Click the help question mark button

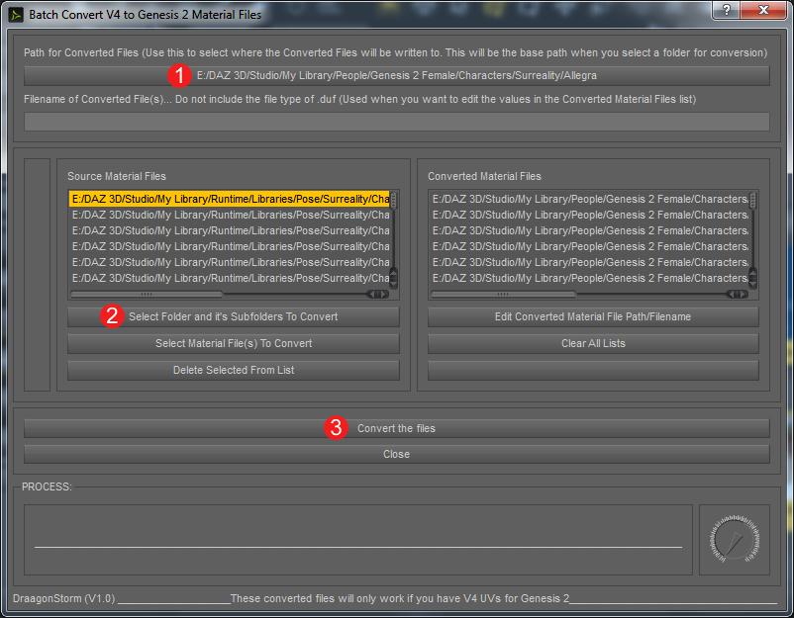[x=726, y=10]
